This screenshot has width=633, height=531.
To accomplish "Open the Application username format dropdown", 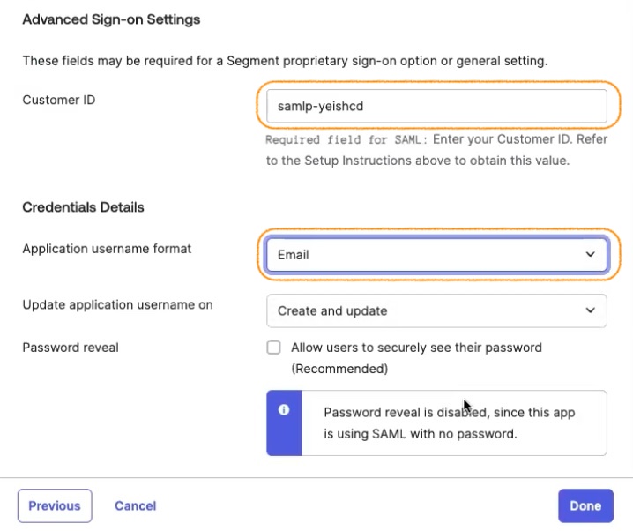I will click(436, 255).
